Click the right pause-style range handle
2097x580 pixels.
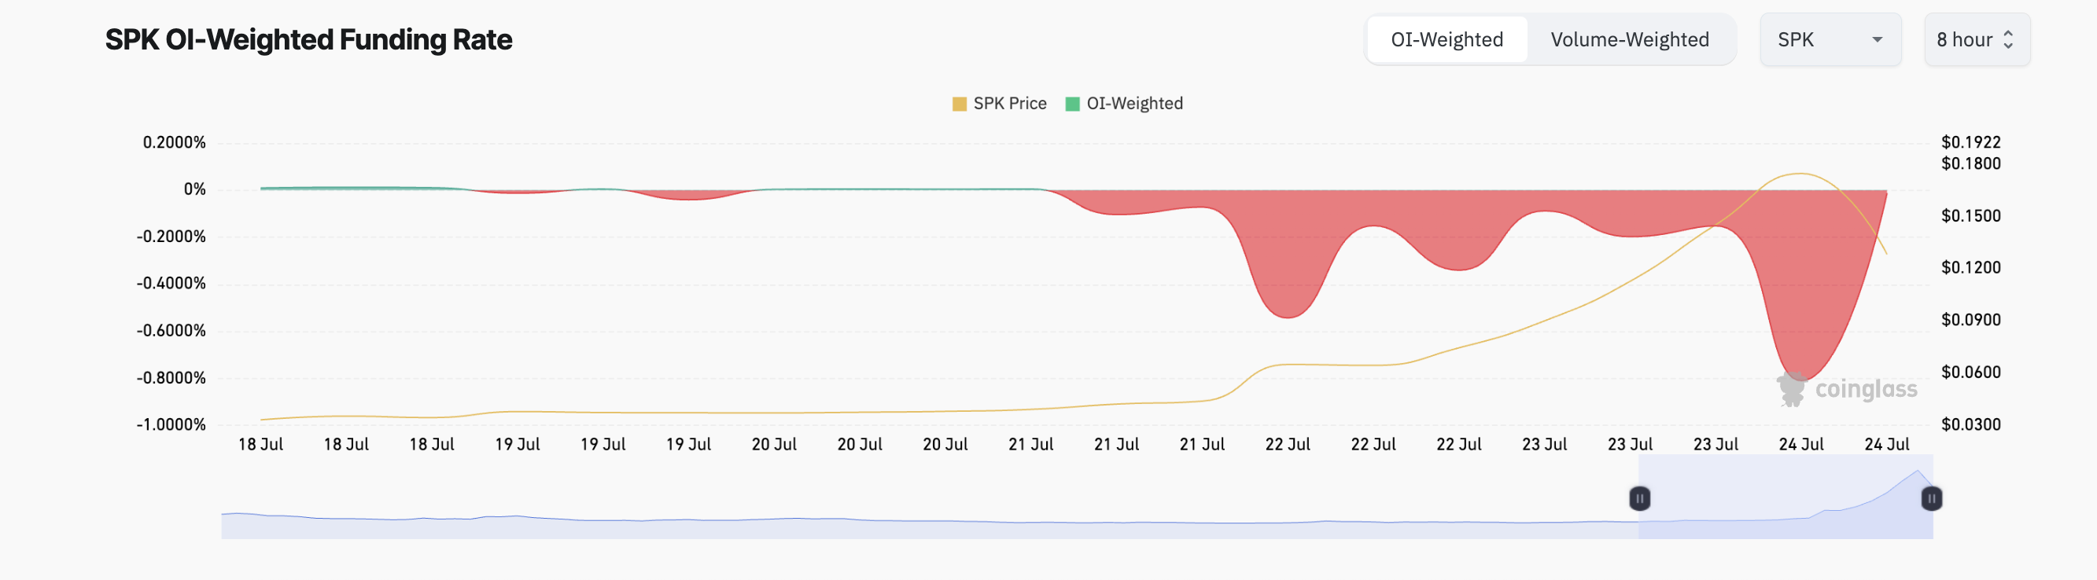1931,497
